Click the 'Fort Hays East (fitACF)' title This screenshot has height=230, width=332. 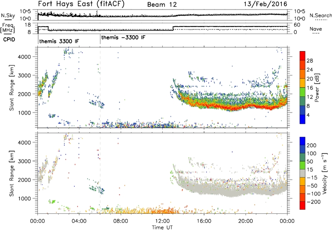tap(81, 4)
